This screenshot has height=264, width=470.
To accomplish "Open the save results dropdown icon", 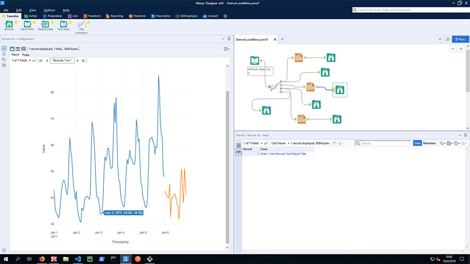I will pyautogui.click(x=450, y=143).
